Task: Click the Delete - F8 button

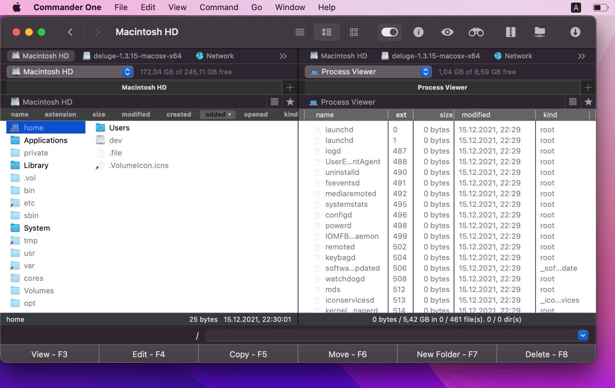Action: pos(546,354)
